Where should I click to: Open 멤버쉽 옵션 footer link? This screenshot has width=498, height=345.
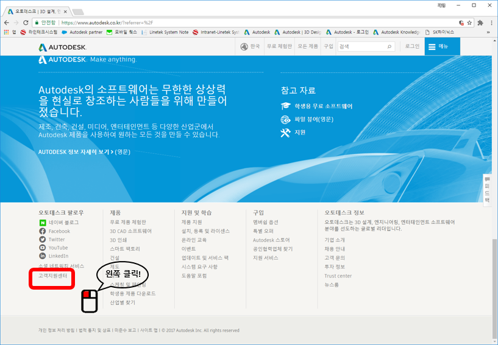click(x=266, y=222)
